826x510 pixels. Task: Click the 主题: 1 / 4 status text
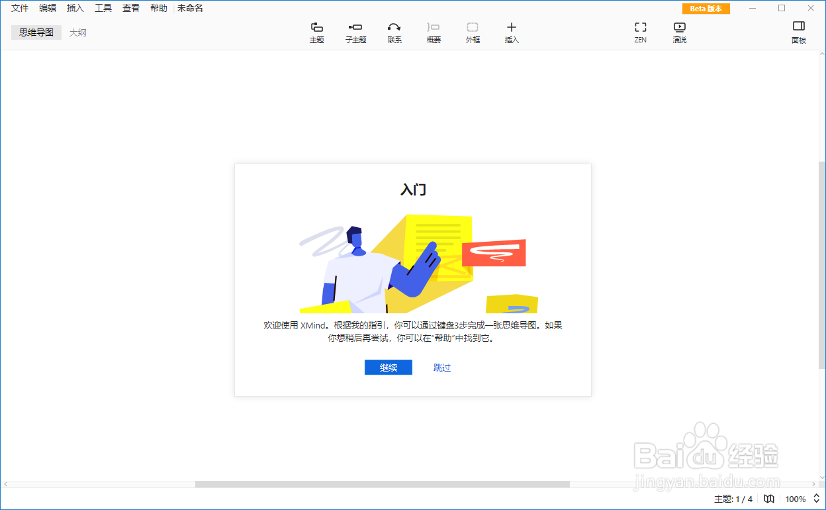[733, 499]
